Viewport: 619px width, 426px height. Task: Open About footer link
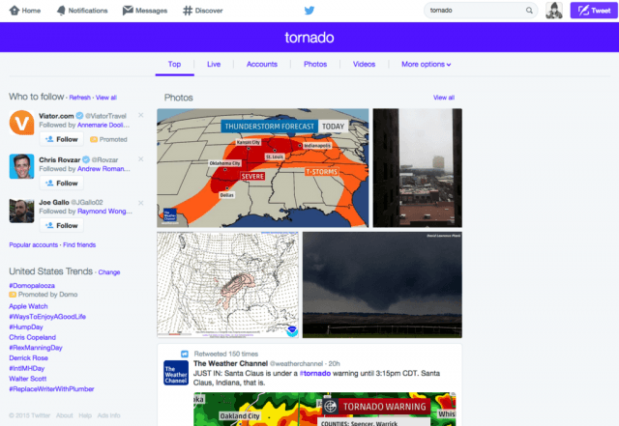(65, 415)
